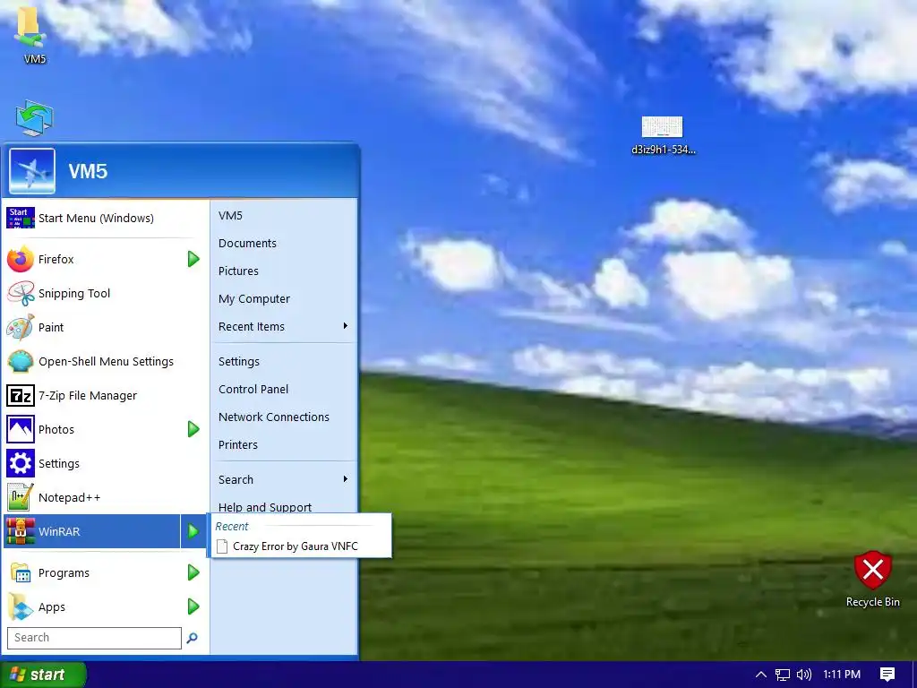Launch Snipping Tool
This screenshot has width=917, height=688.
[x=104, y=294]
